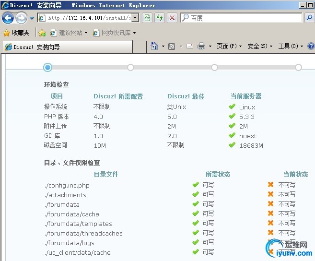Image resolution: width=315 pixels, height=261 pixels.
Task: Click the fourth wizard step circle
Action: (298, 67)
